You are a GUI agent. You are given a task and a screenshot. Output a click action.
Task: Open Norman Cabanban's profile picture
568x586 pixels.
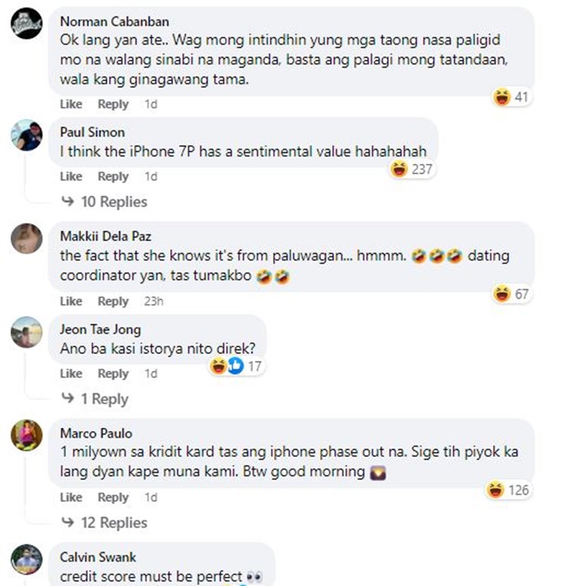pos(27,24)
